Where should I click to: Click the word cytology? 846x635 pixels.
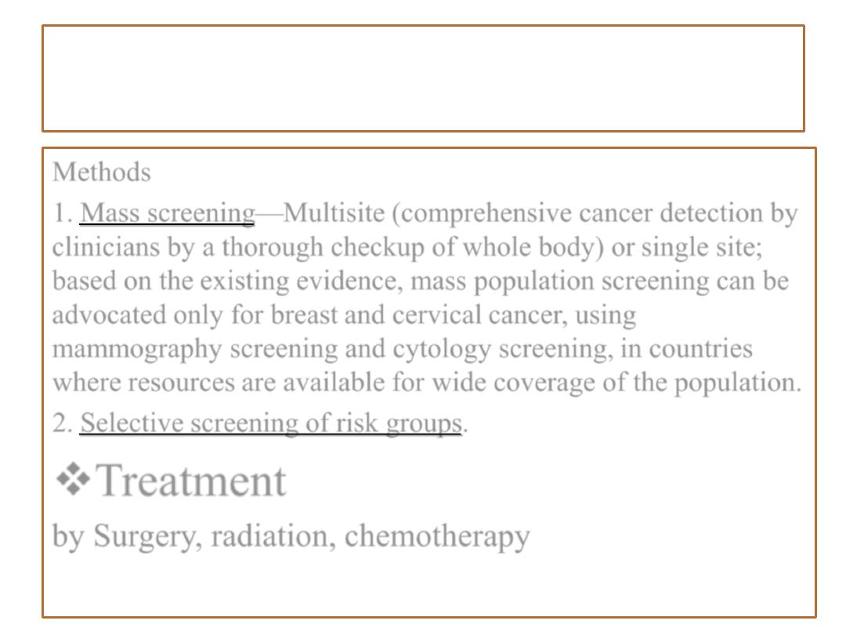(x=442, y=350)
